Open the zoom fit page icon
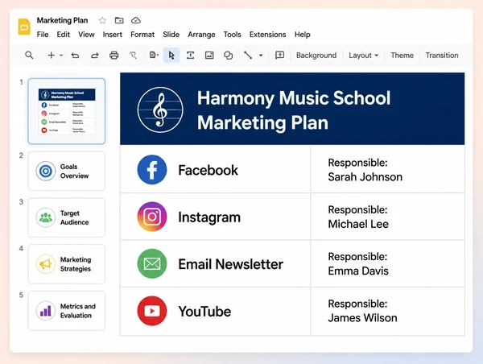Image resolution: width=483 pixels, height=364 pixels. click(154, 56)
